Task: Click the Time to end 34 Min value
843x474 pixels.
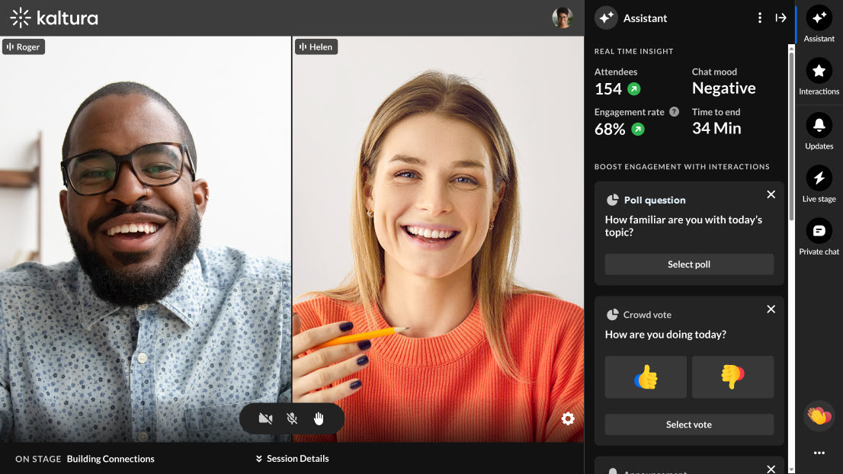Action: [716, 129]
